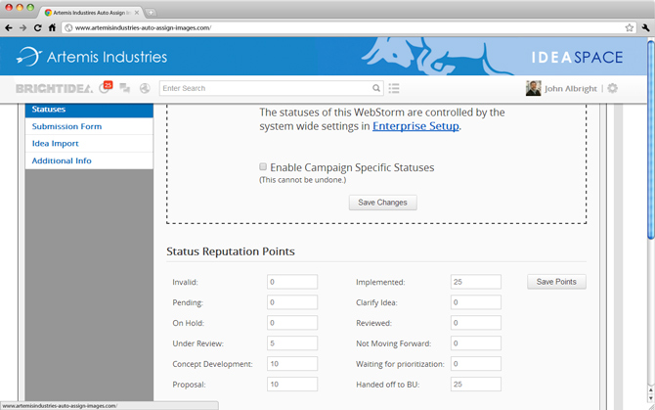Screen dimensions: 655x410
Task: Click the browser forward arrow
Action: [x=23, y=27]
